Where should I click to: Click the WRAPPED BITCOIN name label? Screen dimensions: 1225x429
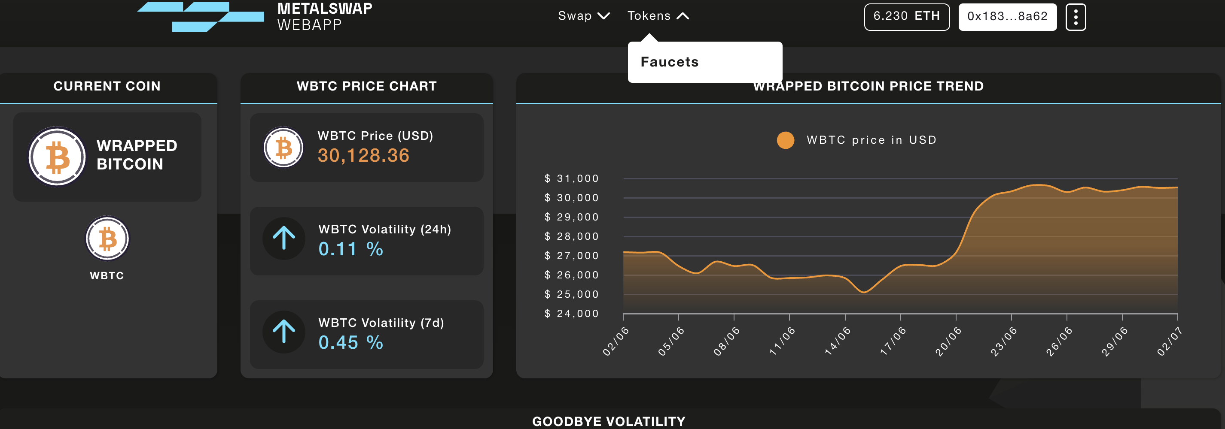[137, 155]
